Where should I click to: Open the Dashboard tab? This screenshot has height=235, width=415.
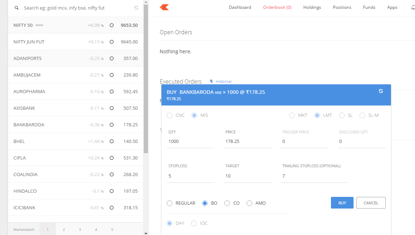tap(240, 7)
